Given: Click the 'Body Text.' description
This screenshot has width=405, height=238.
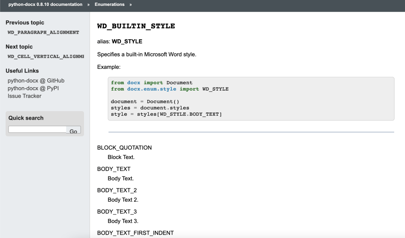Looking at the screenshot, I should click(121, 178).
